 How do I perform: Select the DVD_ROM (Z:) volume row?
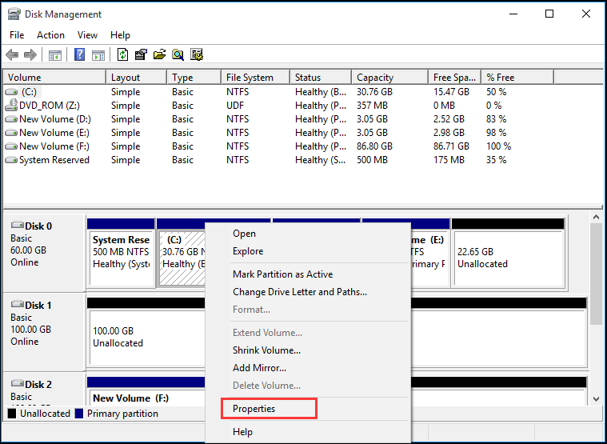(49, 106)
